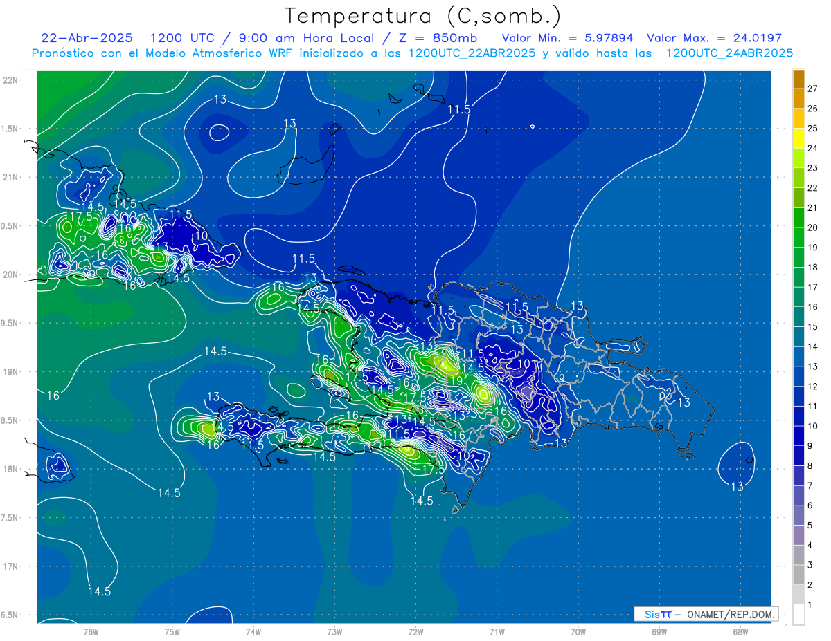Viewport: 831px width, 641px height.
Task: Click the white bottom swatch of the color scale
Action: [798, 615]
